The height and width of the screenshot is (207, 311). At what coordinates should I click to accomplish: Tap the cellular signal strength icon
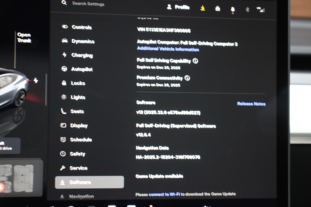(261, 10)
